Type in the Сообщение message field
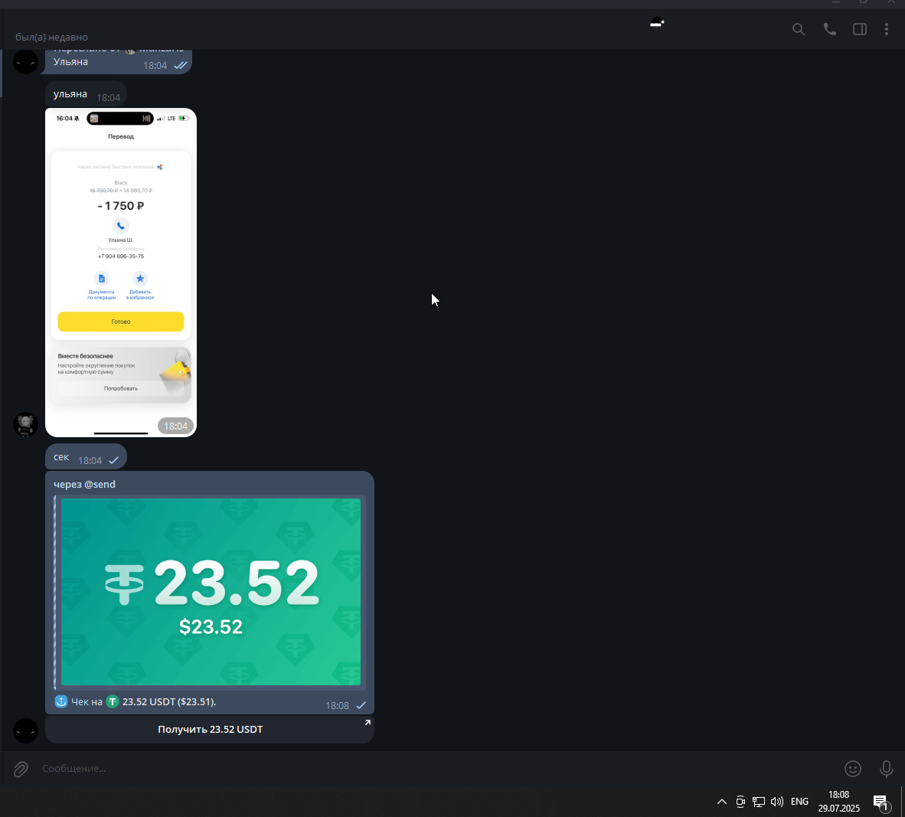Image resolution: width=905 pixels, height=817 pixels. coord(439,769)
